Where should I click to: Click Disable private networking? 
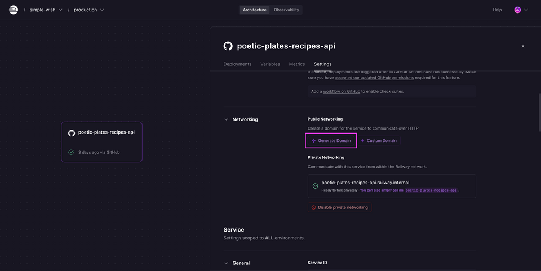point(339,207)
